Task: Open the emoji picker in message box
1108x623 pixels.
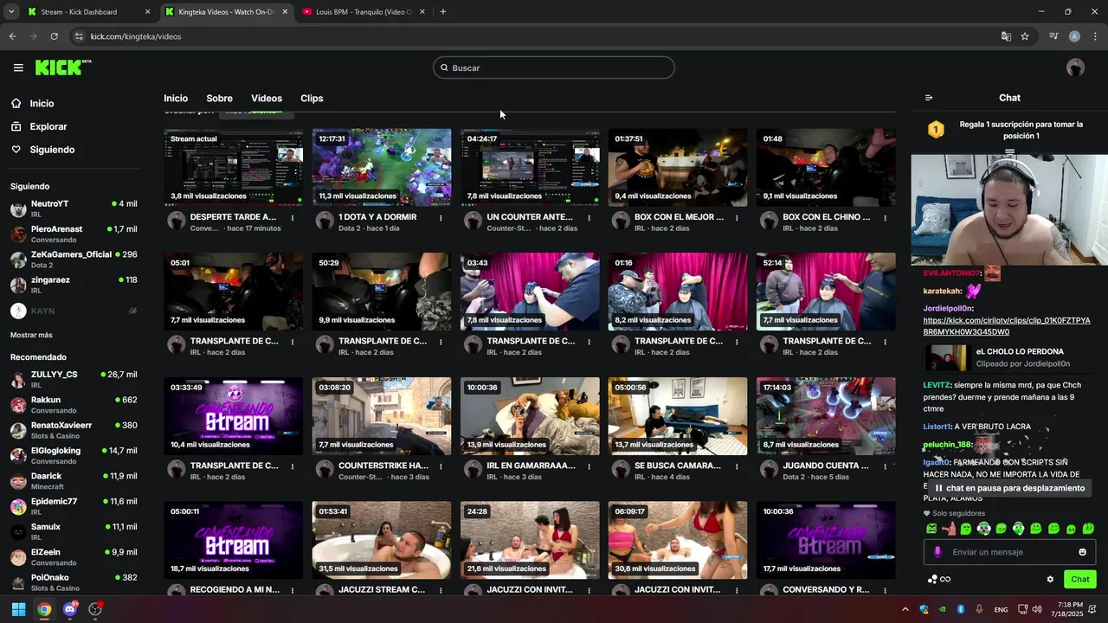Action: tap(1082, 552)
